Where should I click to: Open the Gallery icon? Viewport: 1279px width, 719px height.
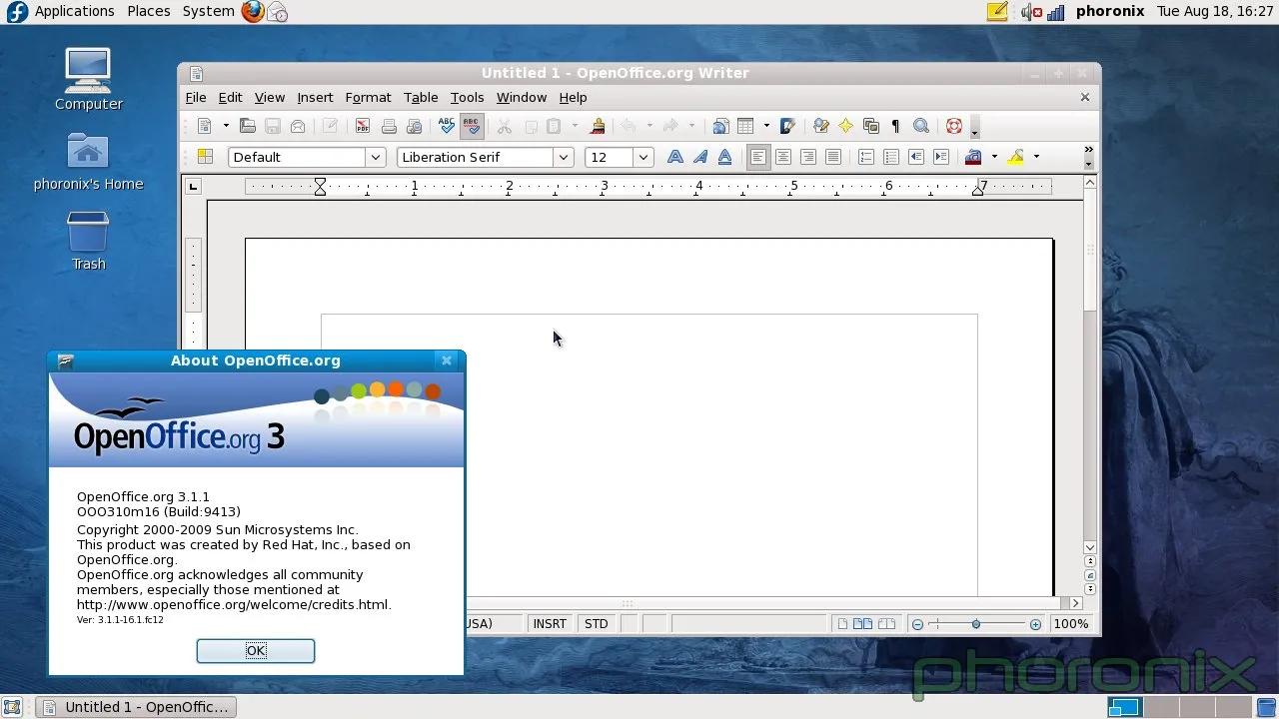pyautogui.click(x=870, y=126)
